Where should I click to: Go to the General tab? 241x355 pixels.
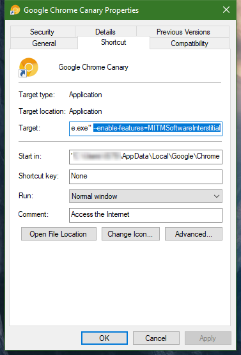point(44,43)
